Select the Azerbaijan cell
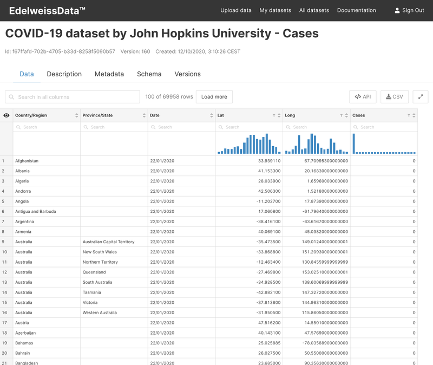 47,333
